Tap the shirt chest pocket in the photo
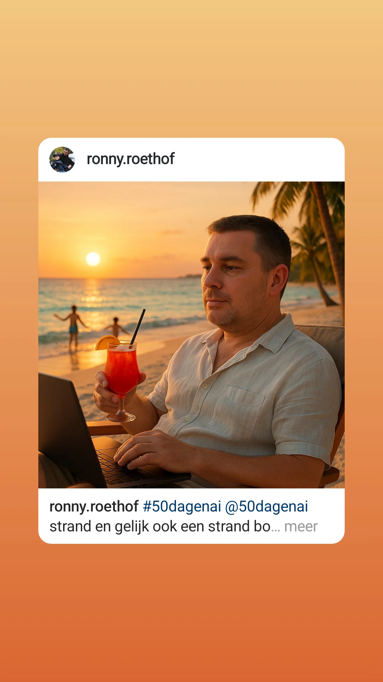This screenshot has width=383, height=682. click(238, 412)
